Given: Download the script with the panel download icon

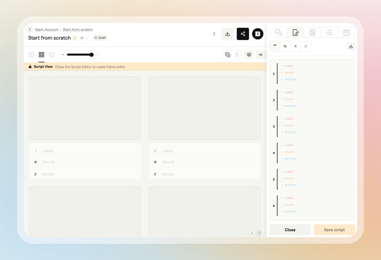Looking at the screenshot, I should (x=351, y=46).
